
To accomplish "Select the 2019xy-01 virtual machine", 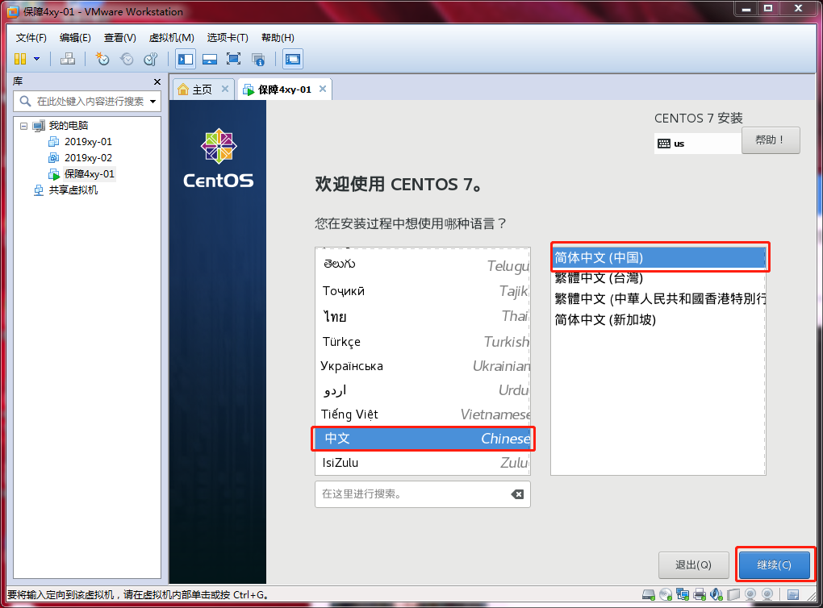I will pyautogui.click(x=88, y=142).
